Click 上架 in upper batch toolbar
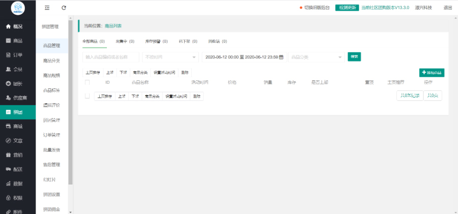 coord(110,72)
